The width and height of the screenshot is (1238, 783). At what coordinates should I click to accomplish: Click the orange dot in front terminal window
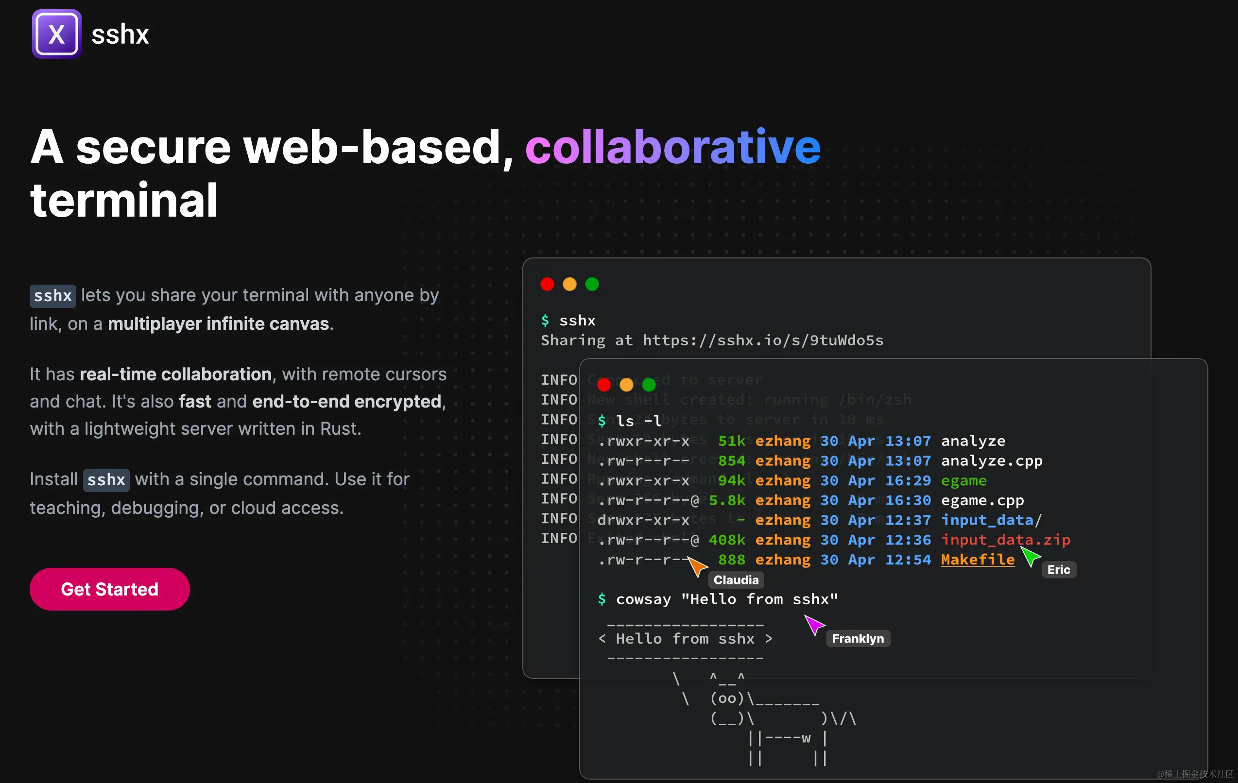tap(626, 384)
